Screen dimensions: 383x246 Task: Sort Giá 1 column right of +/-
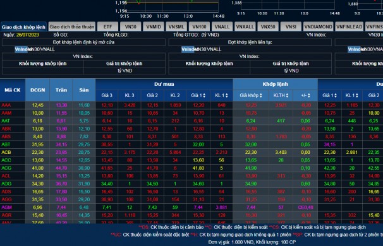pos(336,95)
